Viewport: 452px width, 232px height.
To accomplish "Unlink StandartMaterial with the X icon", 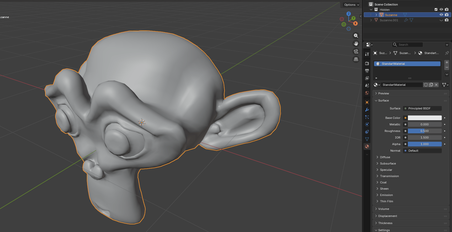I will [436, 85].
